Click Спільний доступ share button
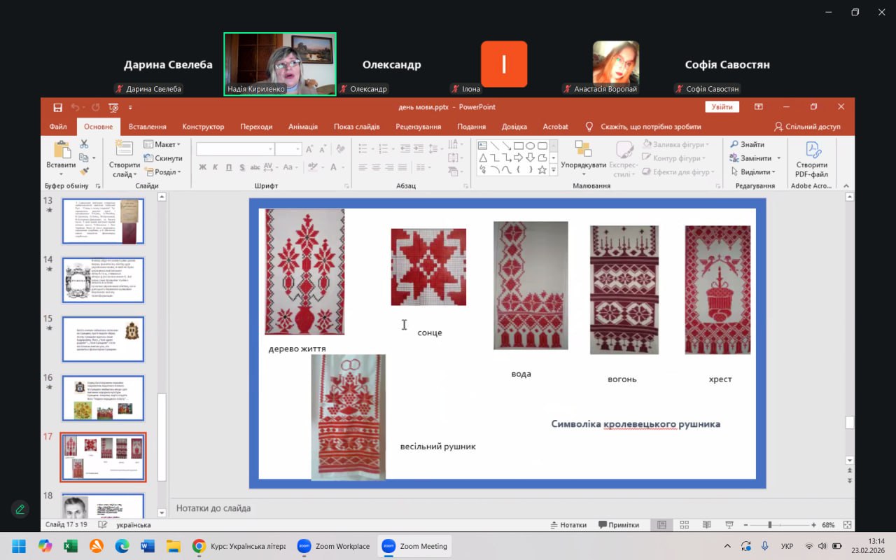Viewport: 896px width, 560px height. (807, 127)
